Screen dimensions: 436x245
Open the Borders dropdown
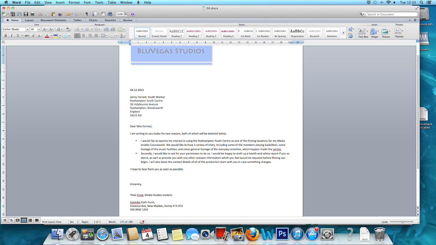(x=114, y=36)
